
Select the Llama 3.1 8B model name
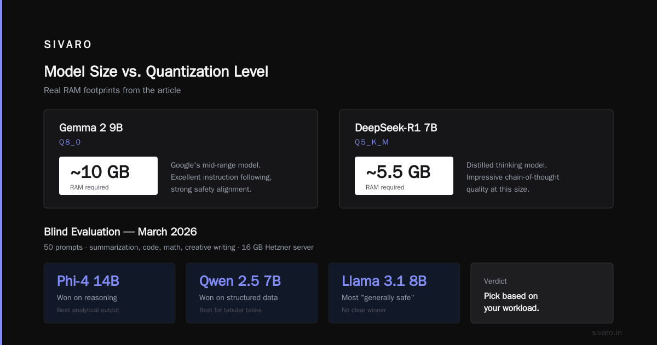(x=384, y=281)
